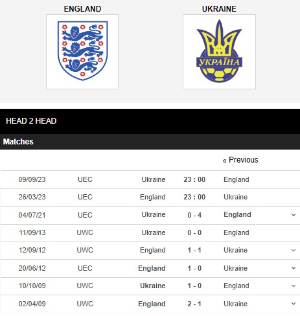This screenshot has width=300, height=316.
Task: Click the 0 - 4 score result
Action: [x=194, y=215]
